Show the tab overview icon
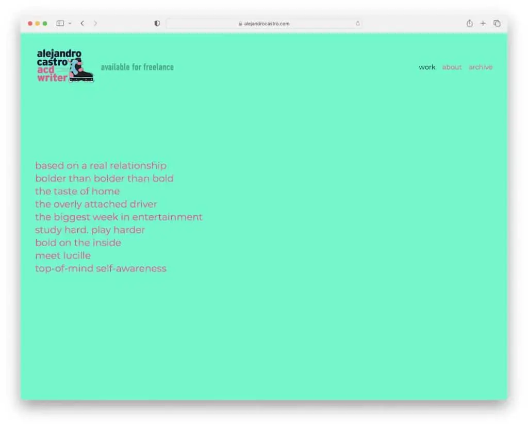The width and height of the screenshot is (528, 427). pos(497,23)
